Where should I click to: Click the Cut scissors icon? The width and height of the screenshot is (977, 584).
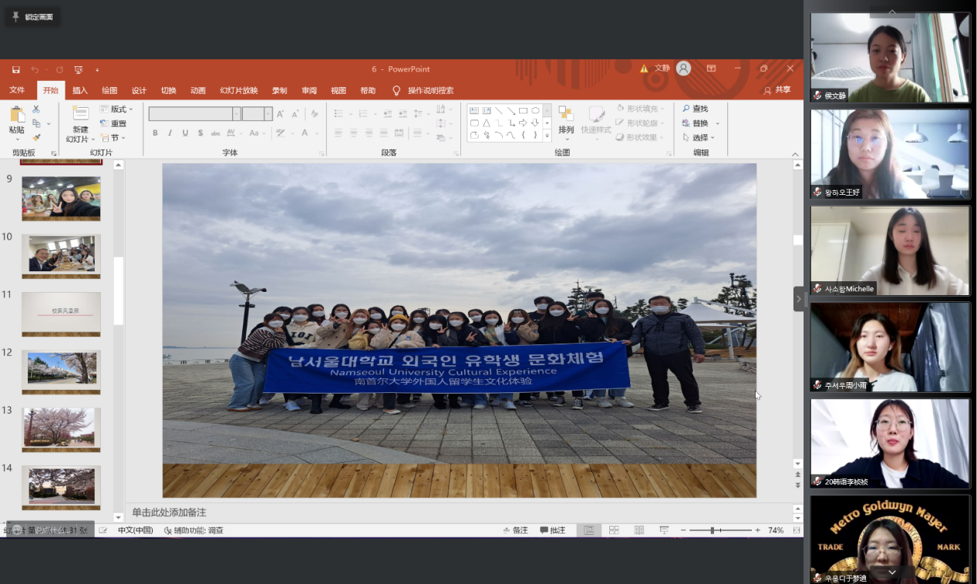click(35, 109)
